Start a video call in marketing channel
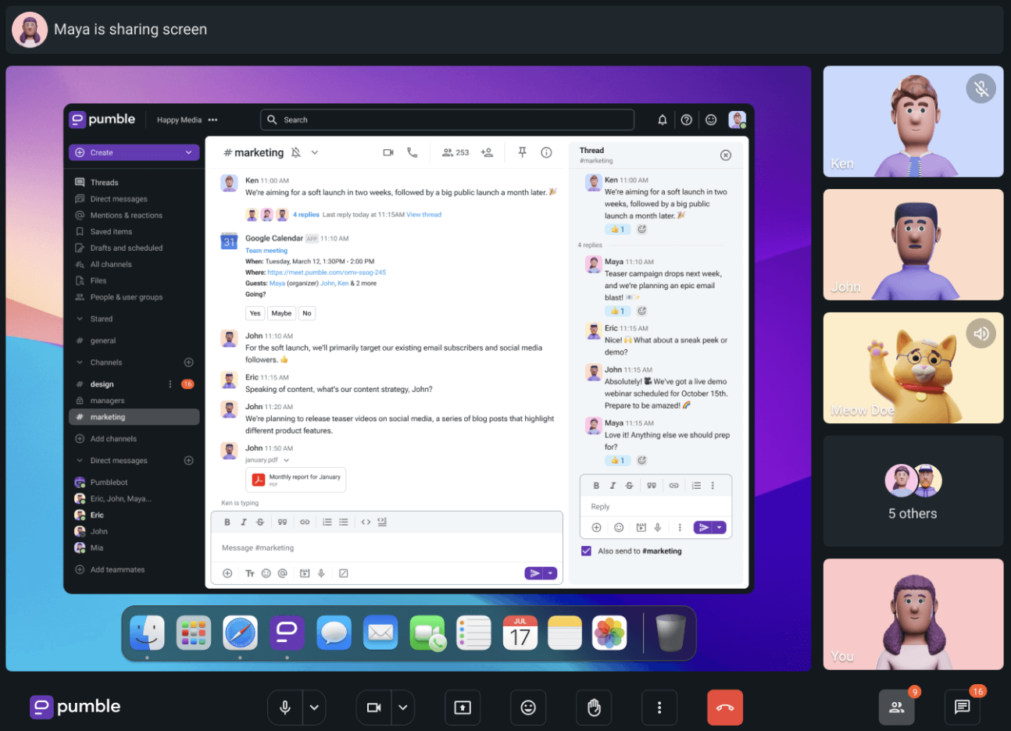Screen dimensions: 1011x731 388,153
